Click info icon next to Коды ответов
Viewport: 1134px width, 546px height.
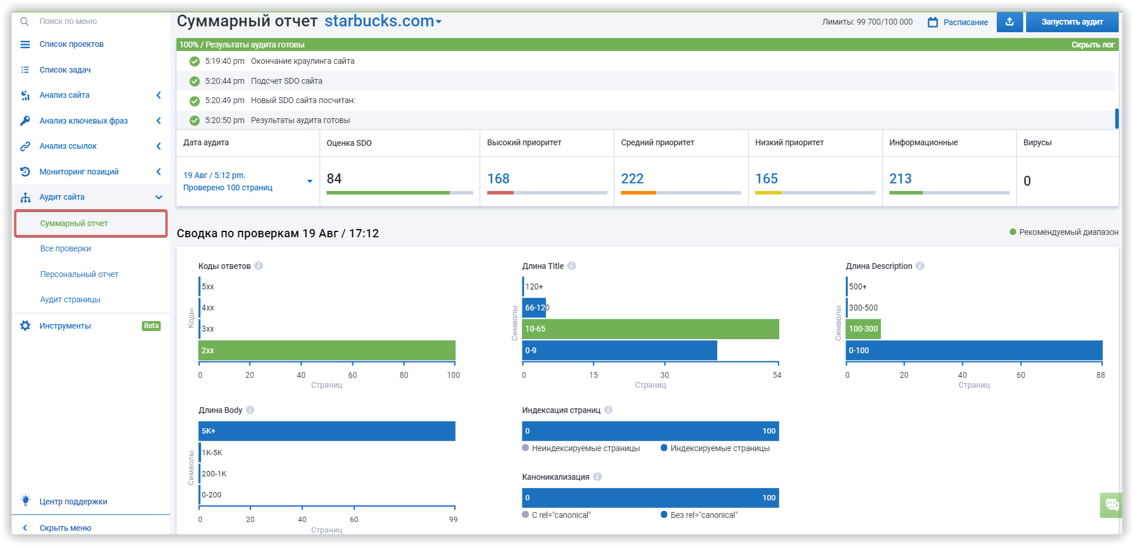pos(259,266)
